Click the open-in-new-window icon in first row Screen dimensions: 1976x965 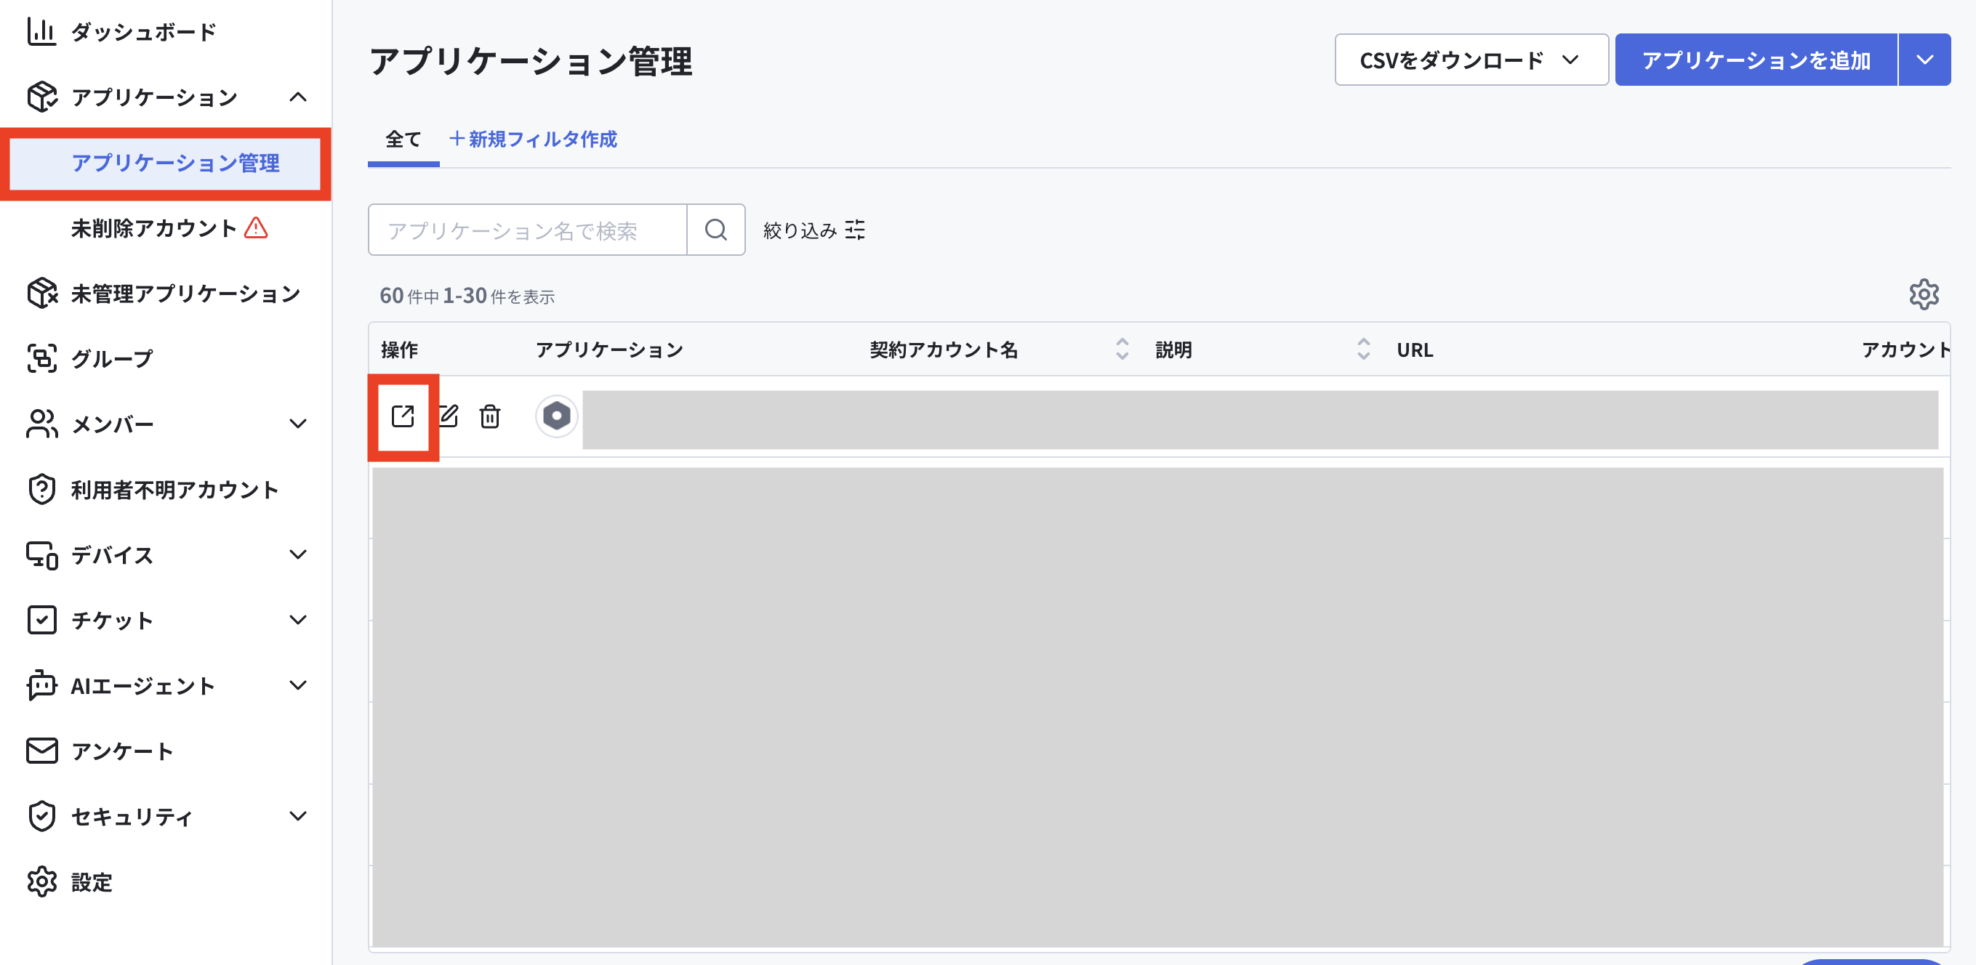403,416
